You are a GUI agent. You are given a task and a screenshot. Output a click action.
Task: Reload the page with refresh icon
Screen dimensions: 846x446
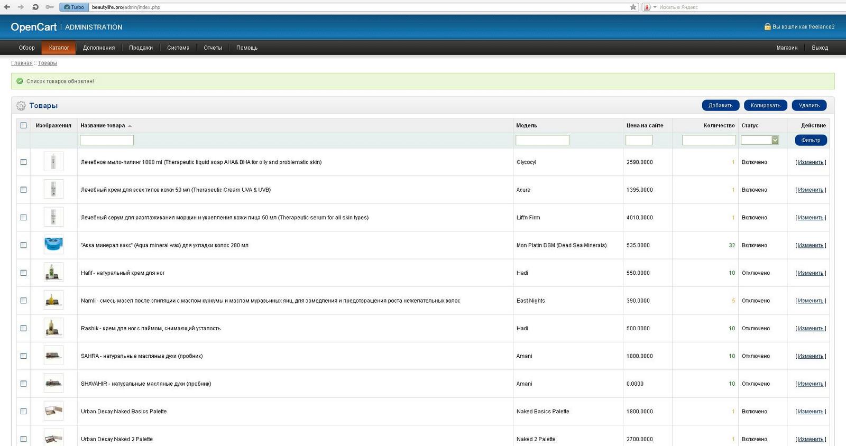[35, 7]
